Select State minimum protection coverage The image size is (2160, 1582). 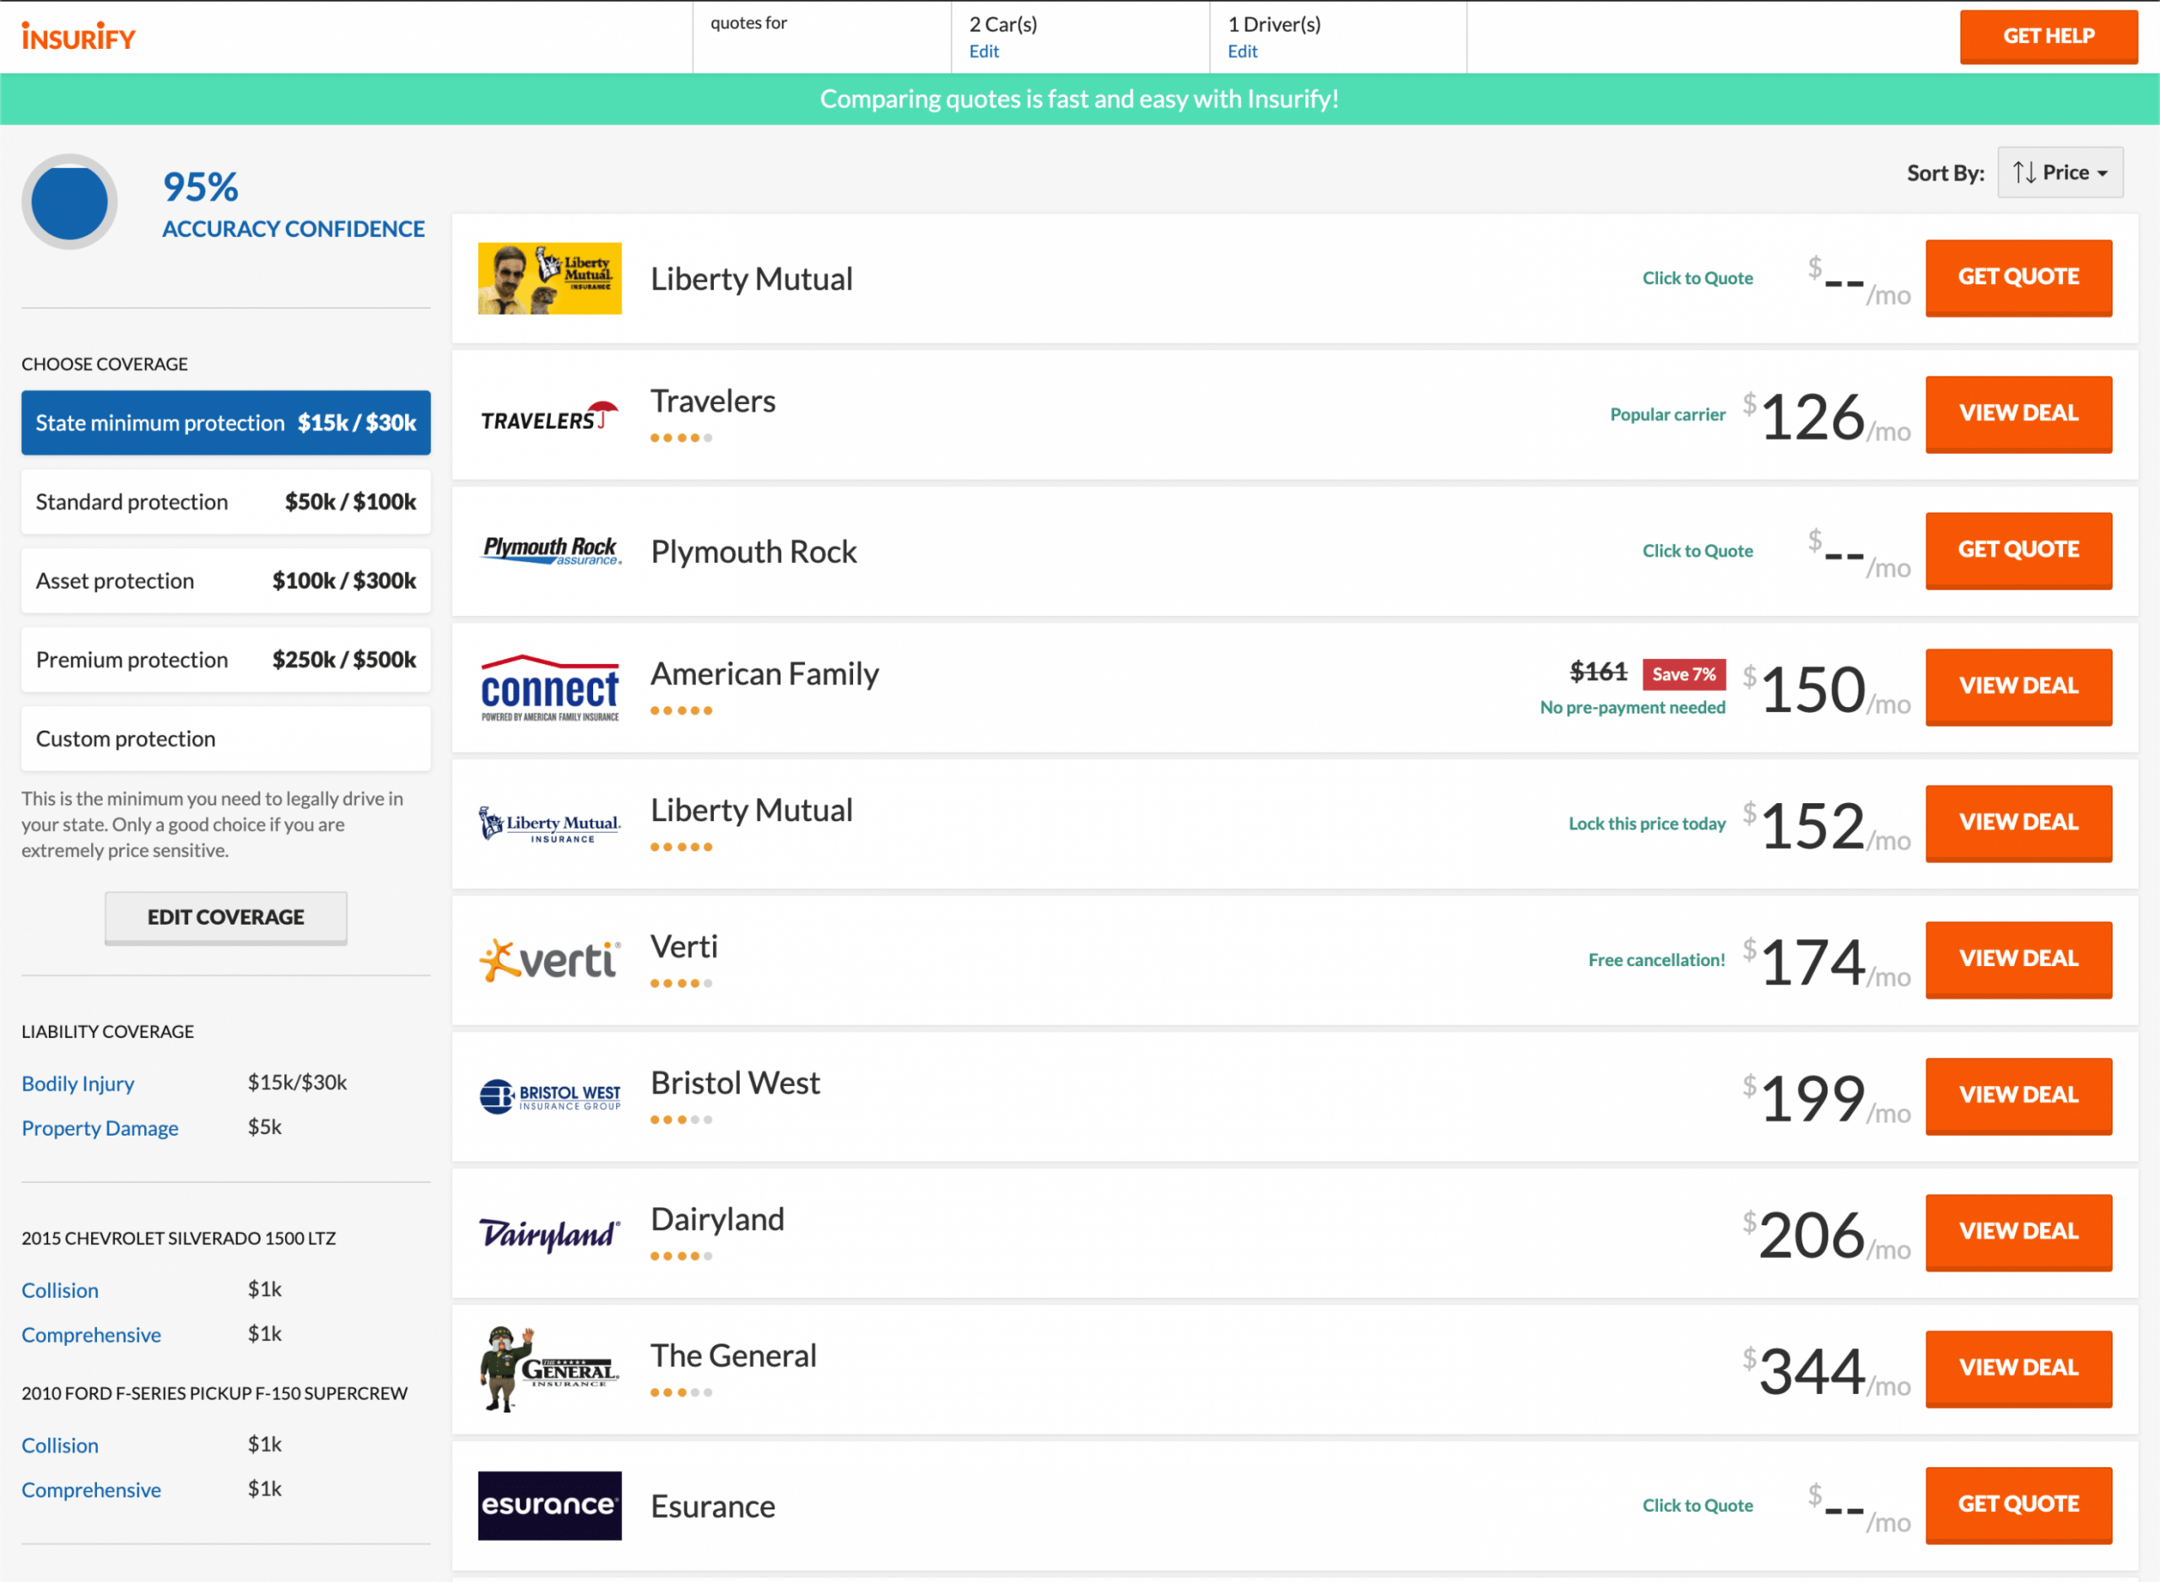pos(224,423)
